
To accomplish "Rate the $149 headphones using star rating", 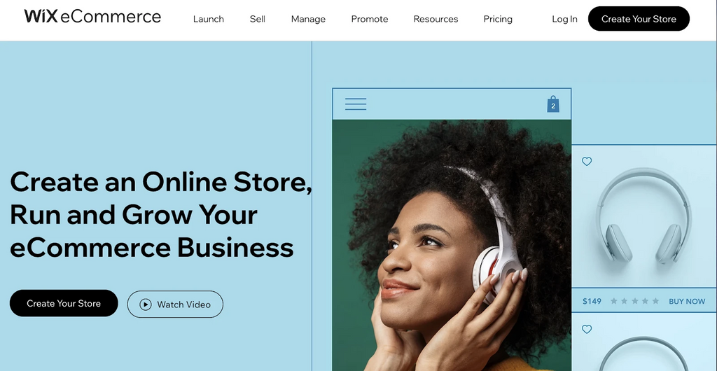I will 634,301.
